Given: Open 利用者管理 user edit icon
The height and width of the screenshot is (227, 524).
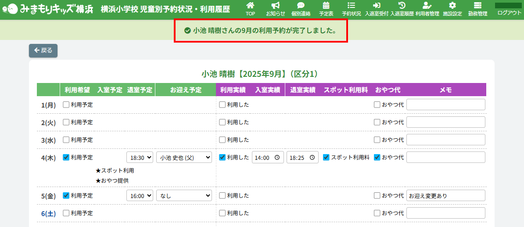Looking at the screenshot, I should tap(427, 6).
